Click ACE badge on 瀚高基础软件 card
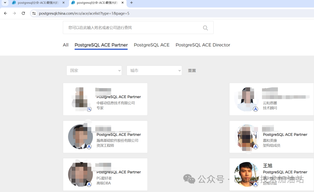Image resolution: width=314 pixels, height=192 pixels. (x=89, y=147)
